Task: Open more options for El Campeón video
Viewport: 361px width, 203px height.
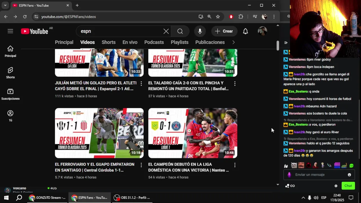Action: 235,165
